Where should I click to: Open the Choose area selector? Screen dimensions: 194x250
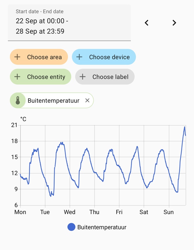point(44,57)
